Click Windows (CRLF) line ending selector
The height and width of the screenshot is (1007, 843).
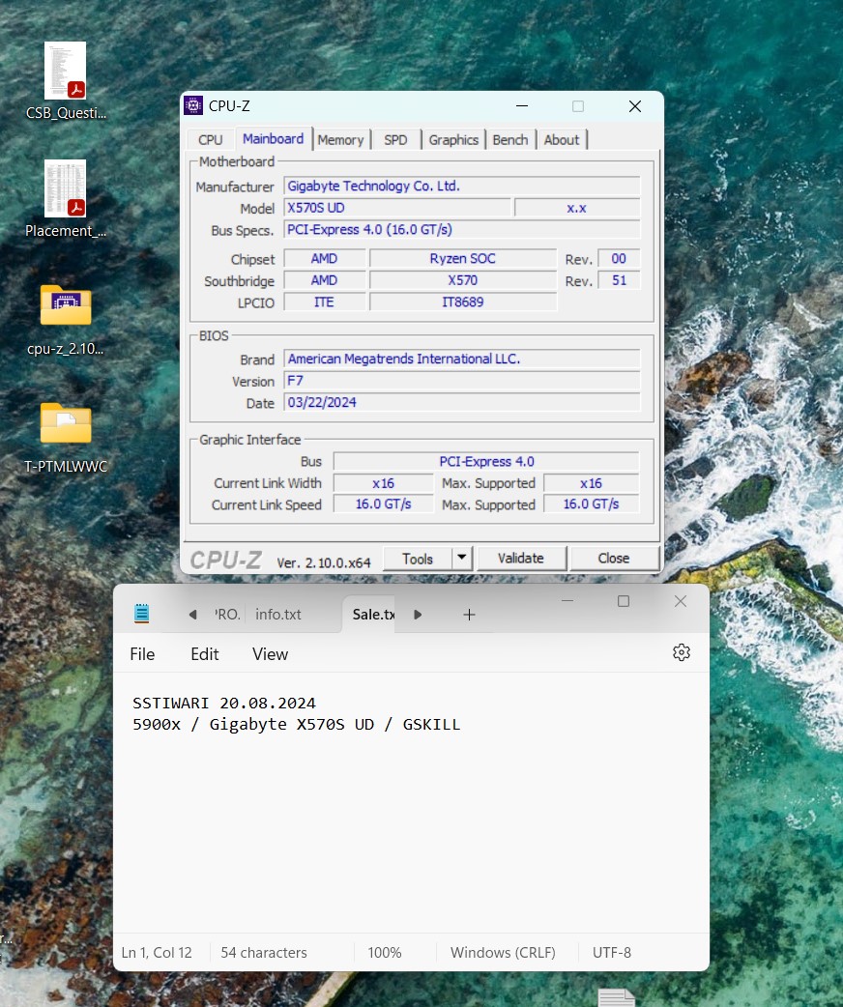pos(503,952)
